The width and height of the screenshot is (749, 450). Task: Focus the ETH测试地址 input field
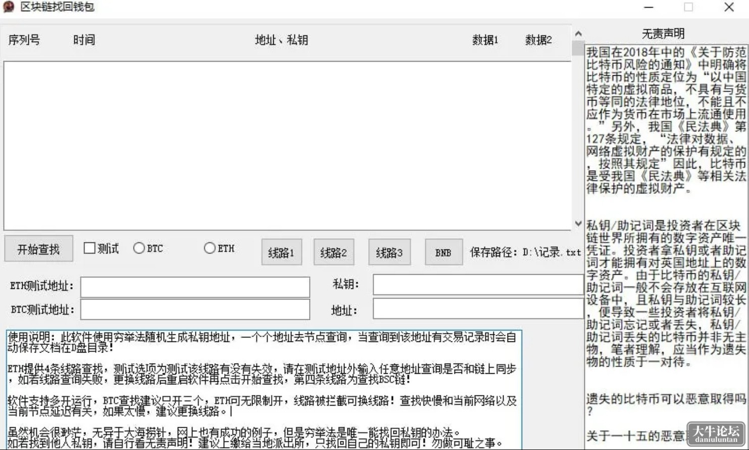tap(195, 287)
